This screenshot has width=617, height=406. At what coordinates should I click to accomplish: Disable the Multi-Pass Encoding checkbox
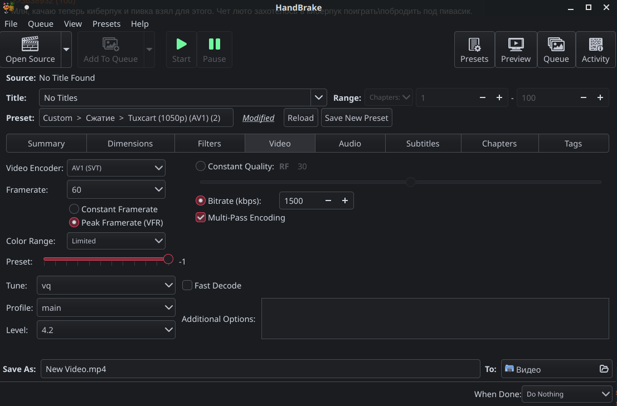(201, 218)
